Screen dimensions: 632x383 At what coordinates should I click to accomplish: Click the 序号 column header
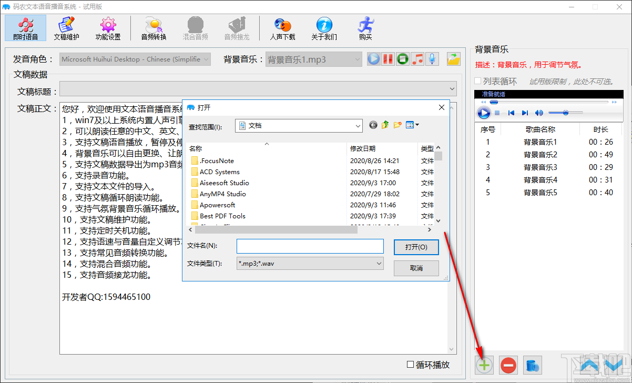(488, 129)
